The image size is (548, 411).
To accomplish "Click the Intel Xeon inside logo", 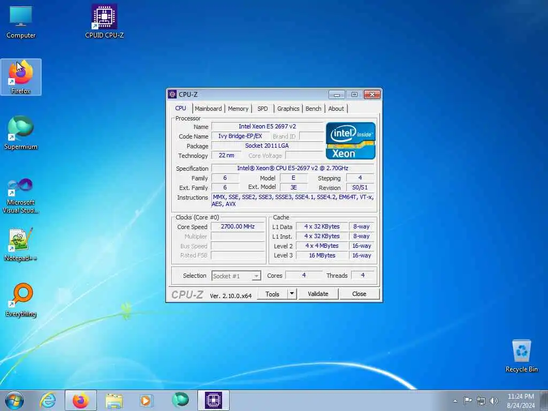I will [x=351, y=141].
